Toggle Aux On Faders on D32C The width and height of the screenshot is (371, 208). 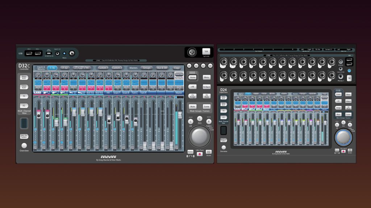point(24,136)
